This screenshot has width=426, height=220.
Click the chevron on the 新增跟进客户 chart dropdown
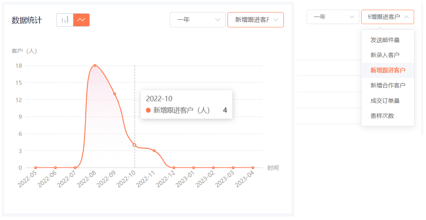point(275,20)
